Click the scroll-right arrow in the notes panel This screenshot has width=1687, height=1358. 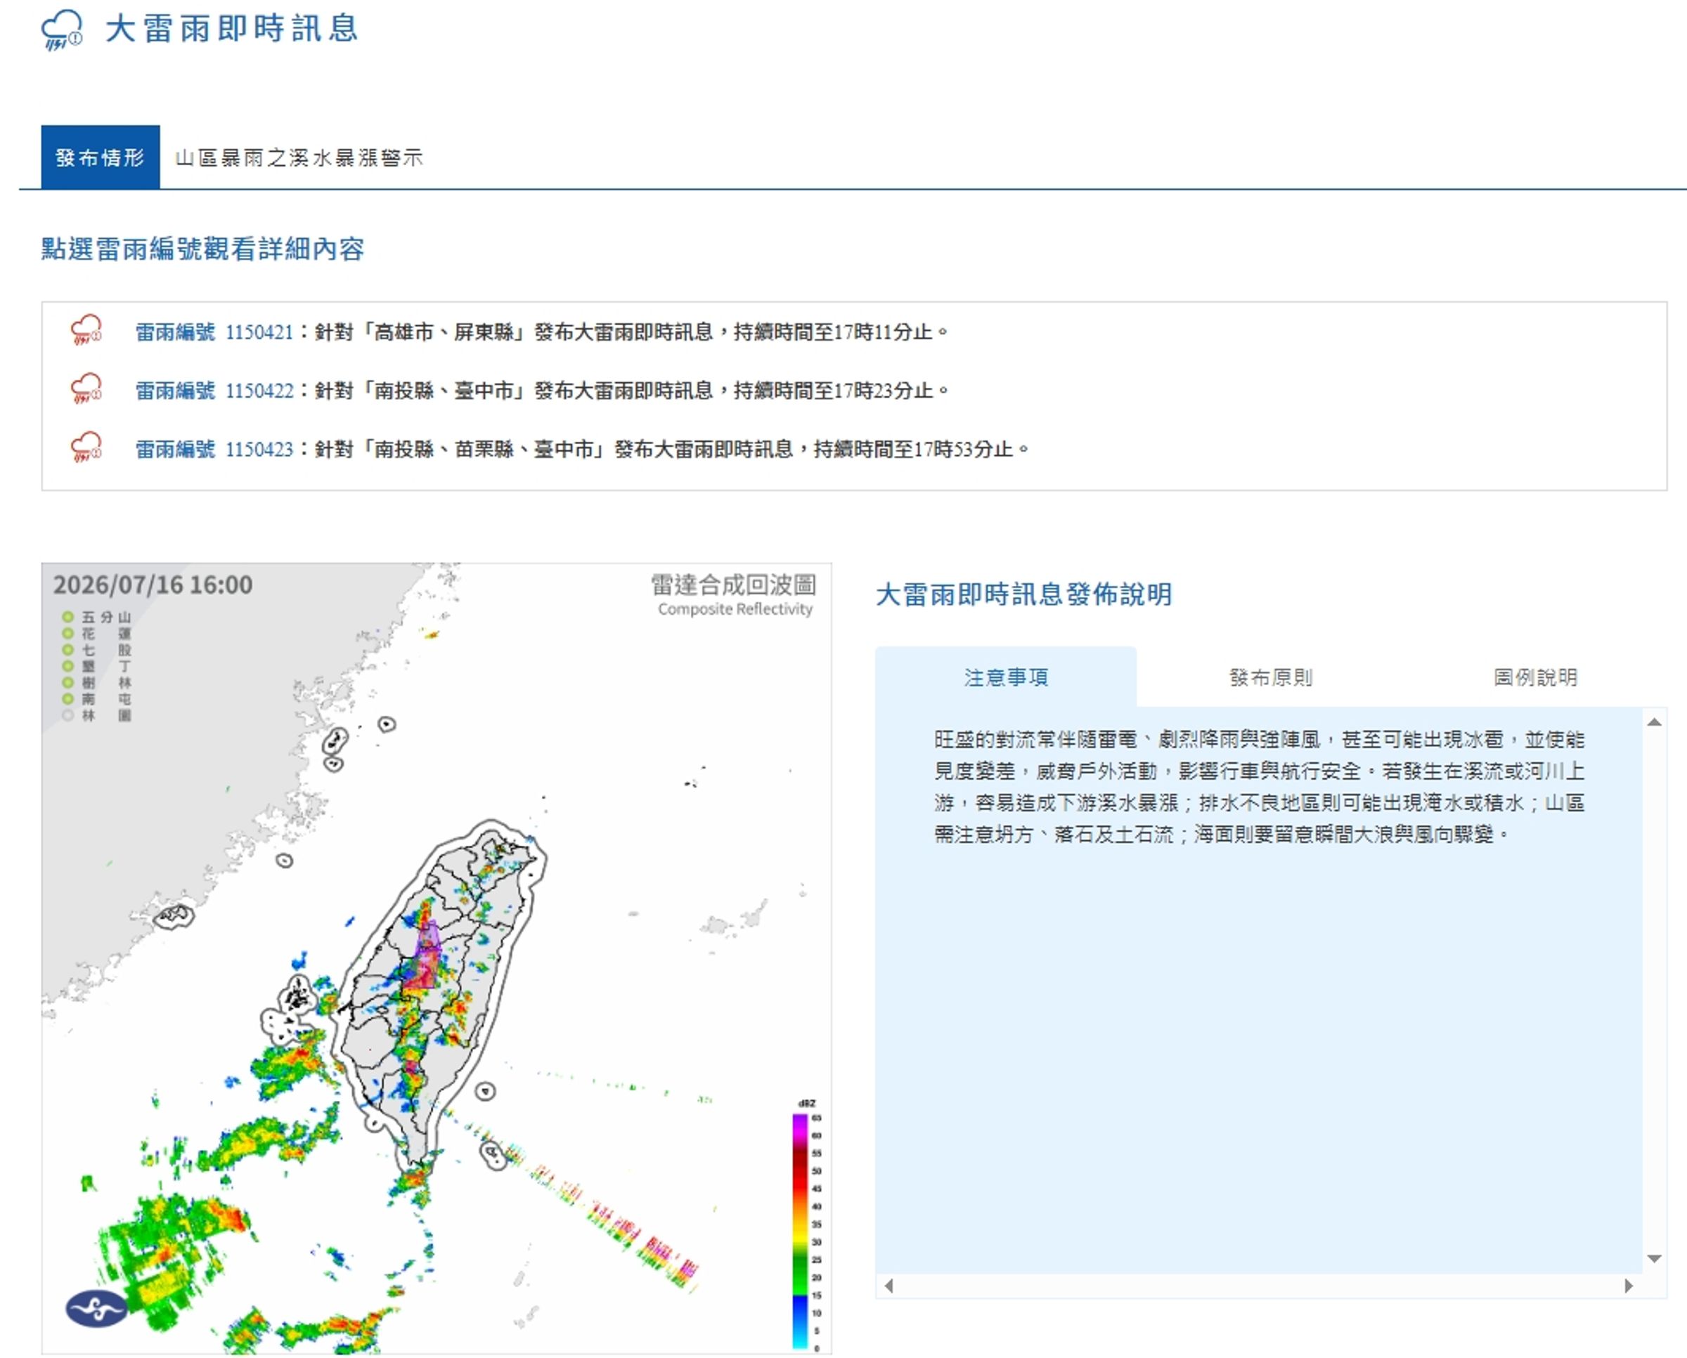click(1629, 1286)
